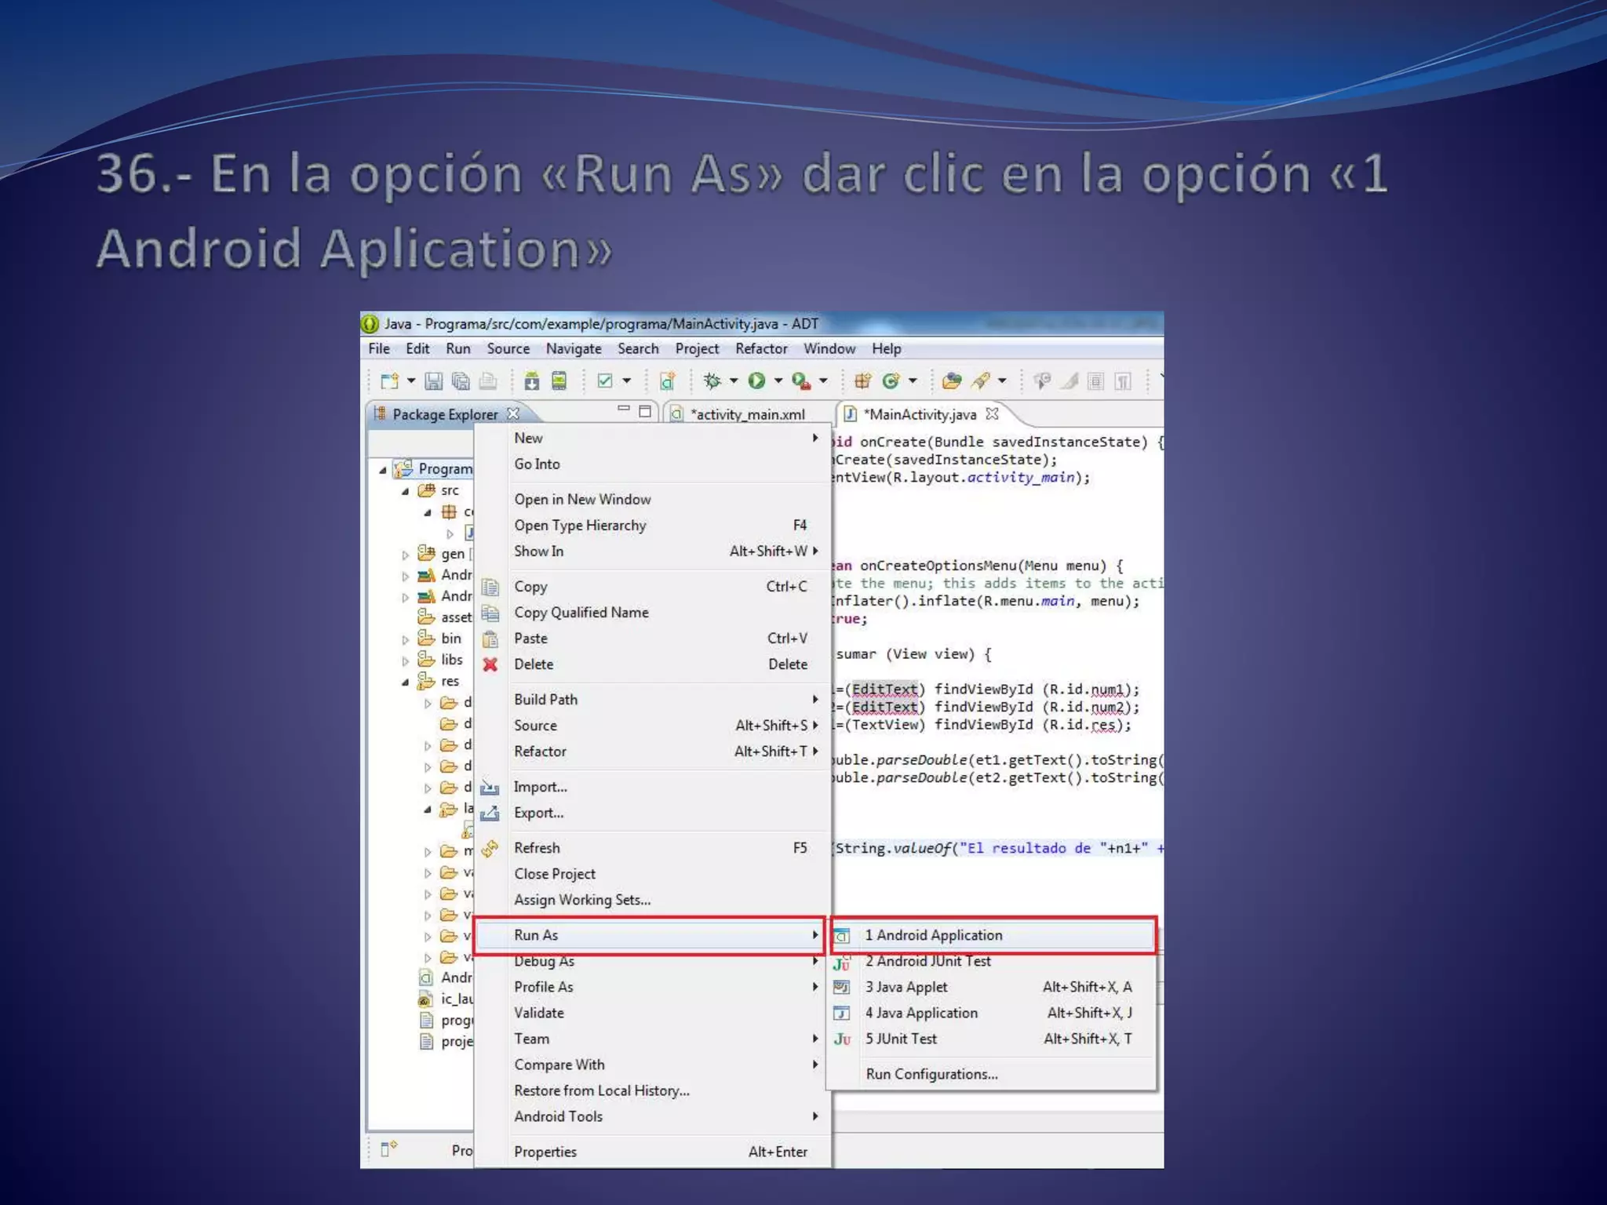
Task: Click the Open Type folder icon
Action: 951,381
